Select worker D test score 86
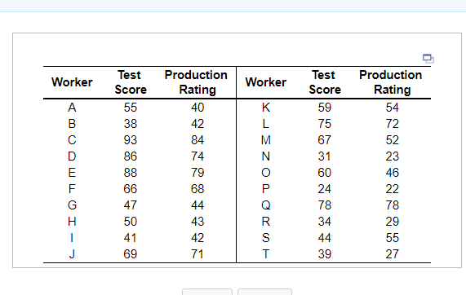 [x=131, y=156]
